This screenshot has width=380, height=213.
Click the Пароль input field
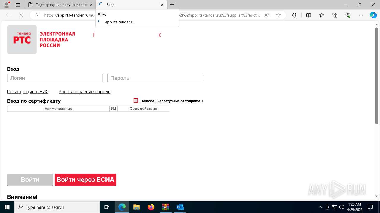155,78
